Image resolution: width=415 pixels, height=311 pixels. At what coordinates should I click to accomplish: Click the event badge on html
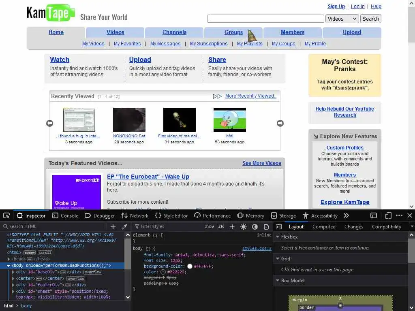click(x=30, y=253)
